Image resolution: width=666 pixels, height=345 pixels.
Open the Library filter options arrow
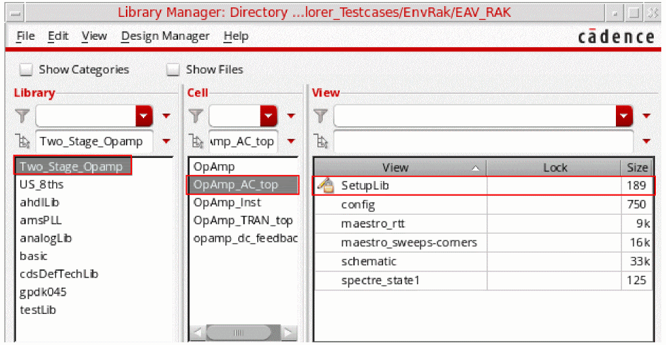pyautogui.click(x=166, y=115)
